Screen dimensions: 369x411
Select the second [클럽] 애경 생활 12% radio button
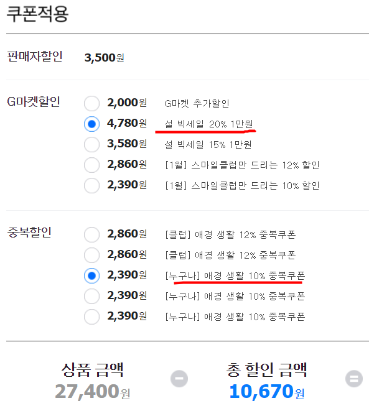pyautogui.click(x=91, y=255)
